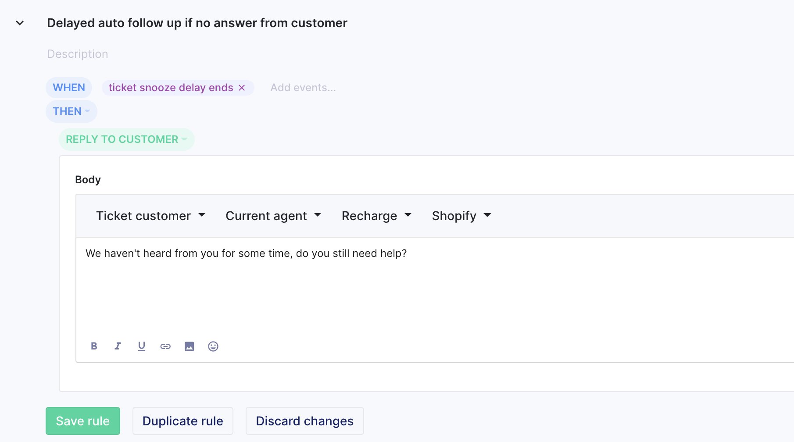Click the Duplicate rule button

pos(183,421)
